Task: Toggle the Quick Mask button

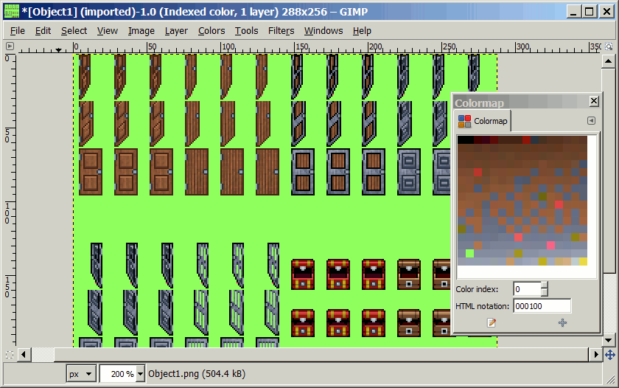Action: point(10,355)
